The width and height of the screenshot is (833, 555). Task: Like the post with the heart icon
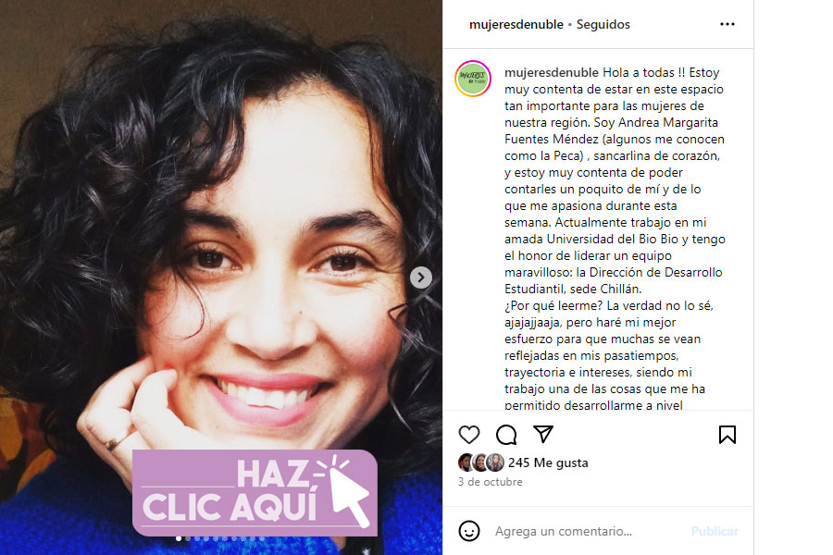[468, 435]
